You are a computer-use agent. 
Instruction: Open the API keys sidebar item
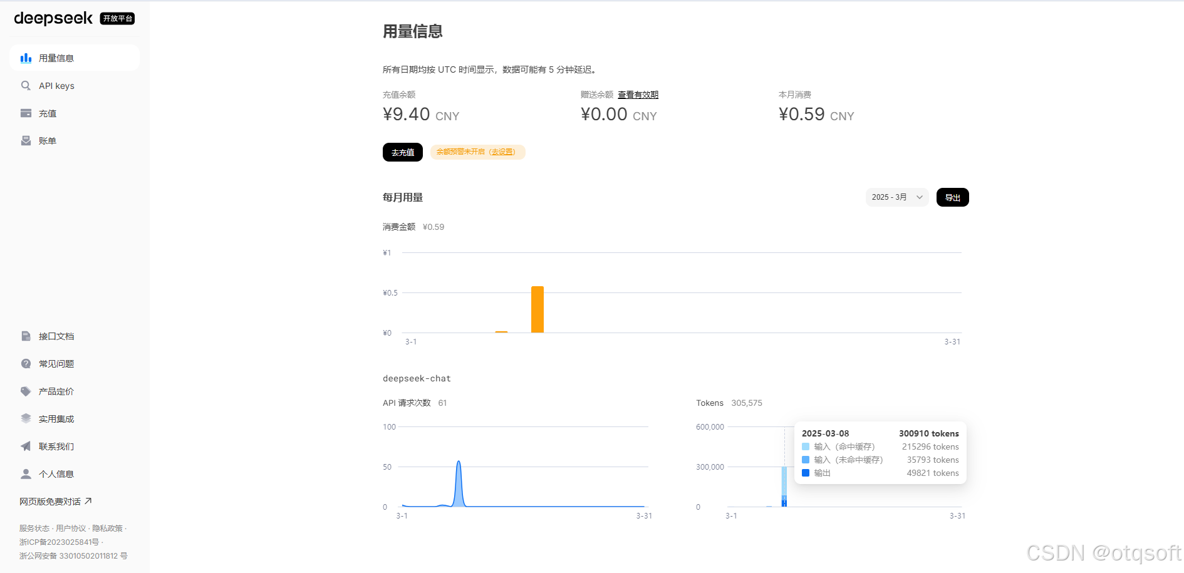75,86
